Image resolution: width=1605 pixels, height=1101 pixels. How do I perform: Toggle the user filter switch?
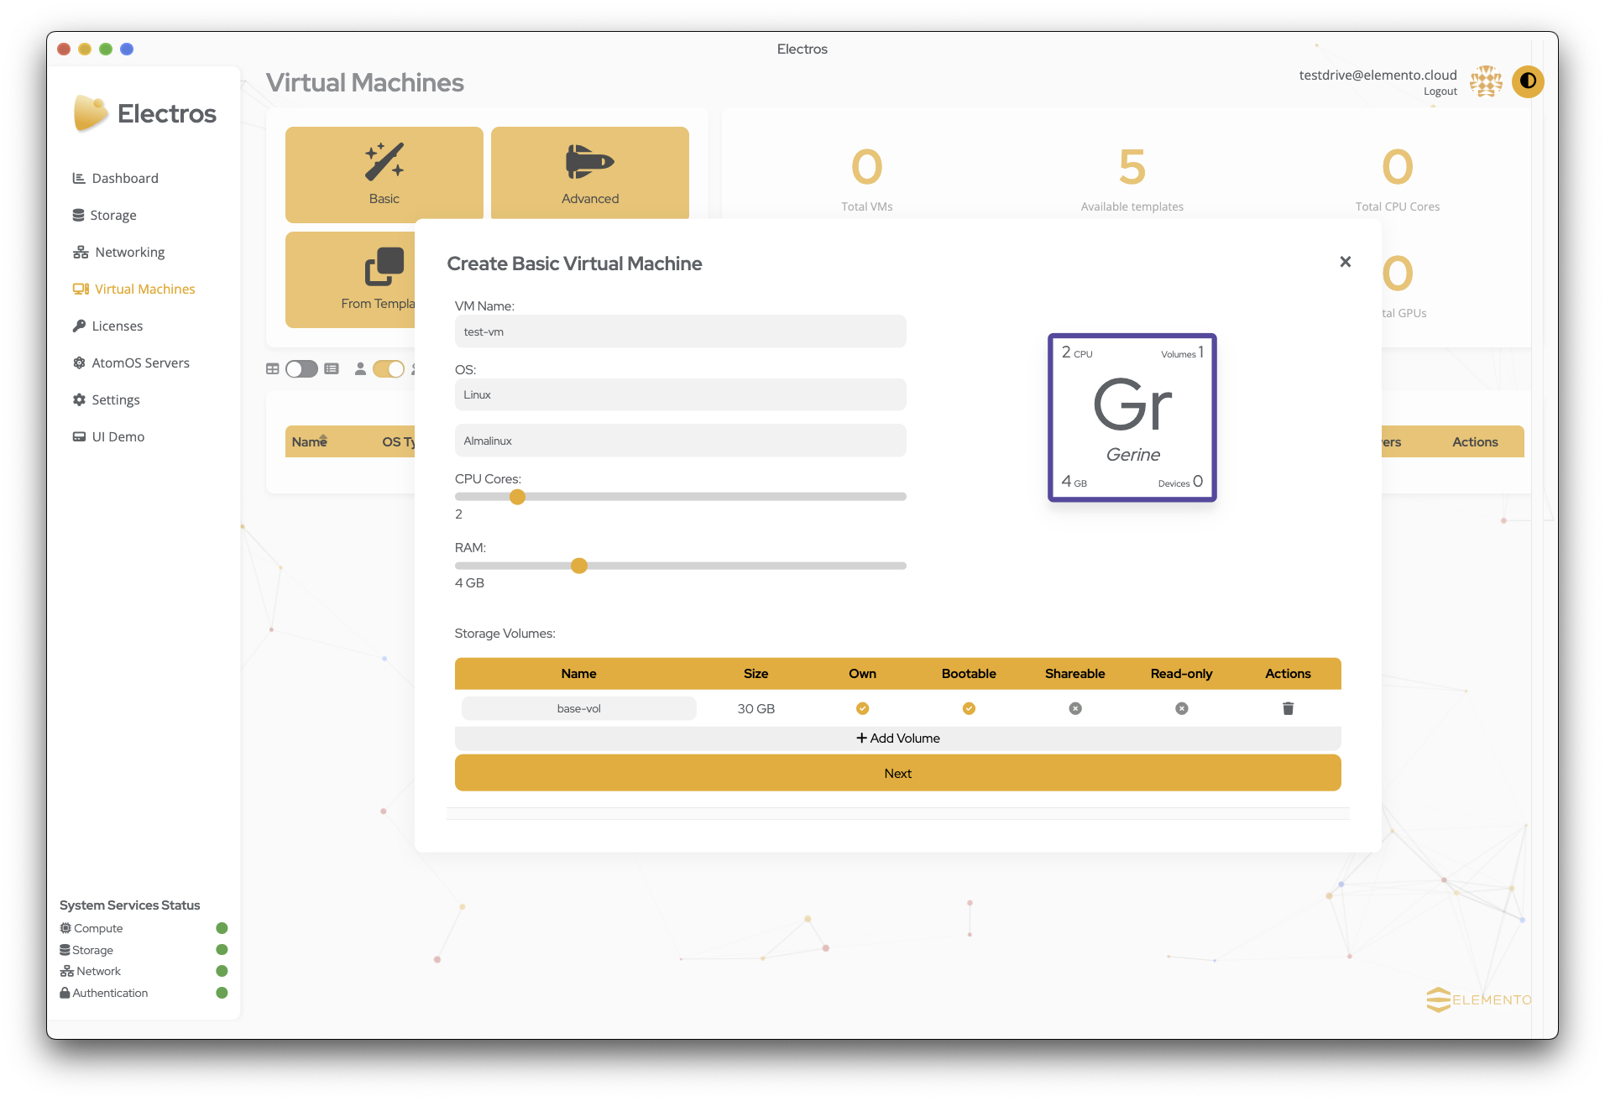pyautogui.click(x=389, y=368)
